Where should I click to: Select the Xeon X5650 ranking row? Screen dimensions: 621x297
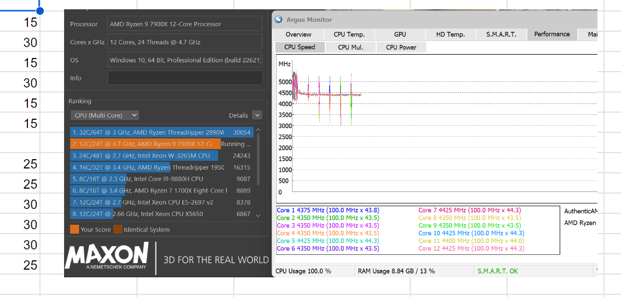[x=160, y=214]
